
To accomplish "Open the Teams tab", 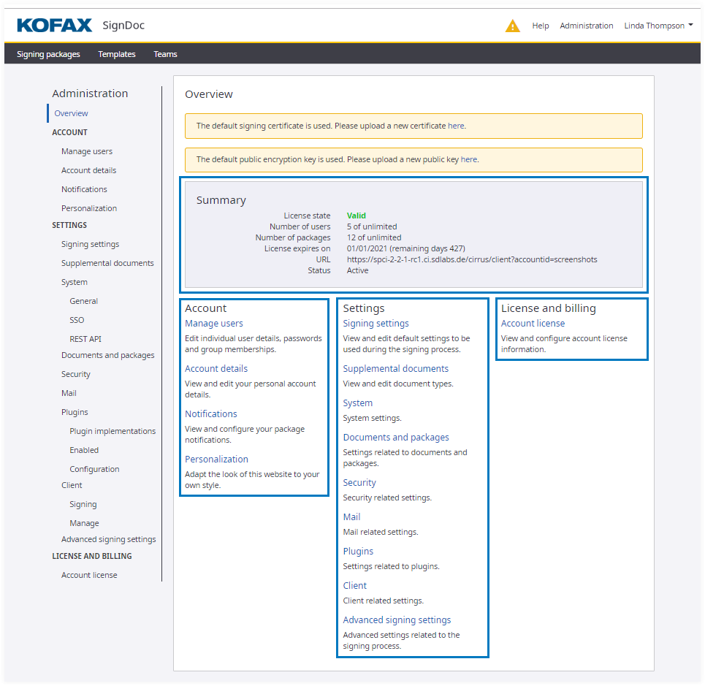I will [165, 54].
